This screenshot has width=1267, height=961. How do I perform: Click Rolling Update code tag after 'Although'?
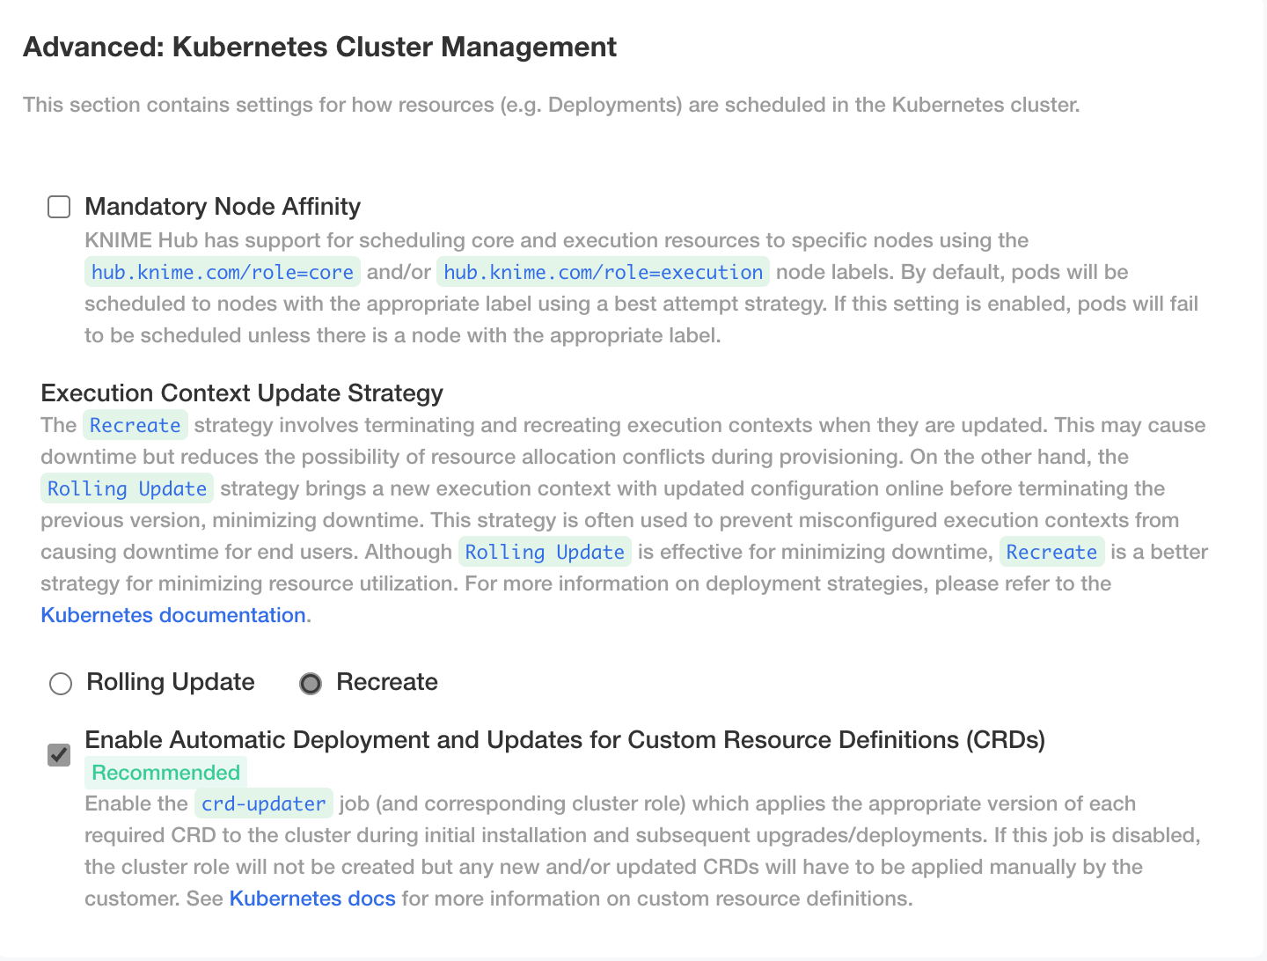(545, 552)
